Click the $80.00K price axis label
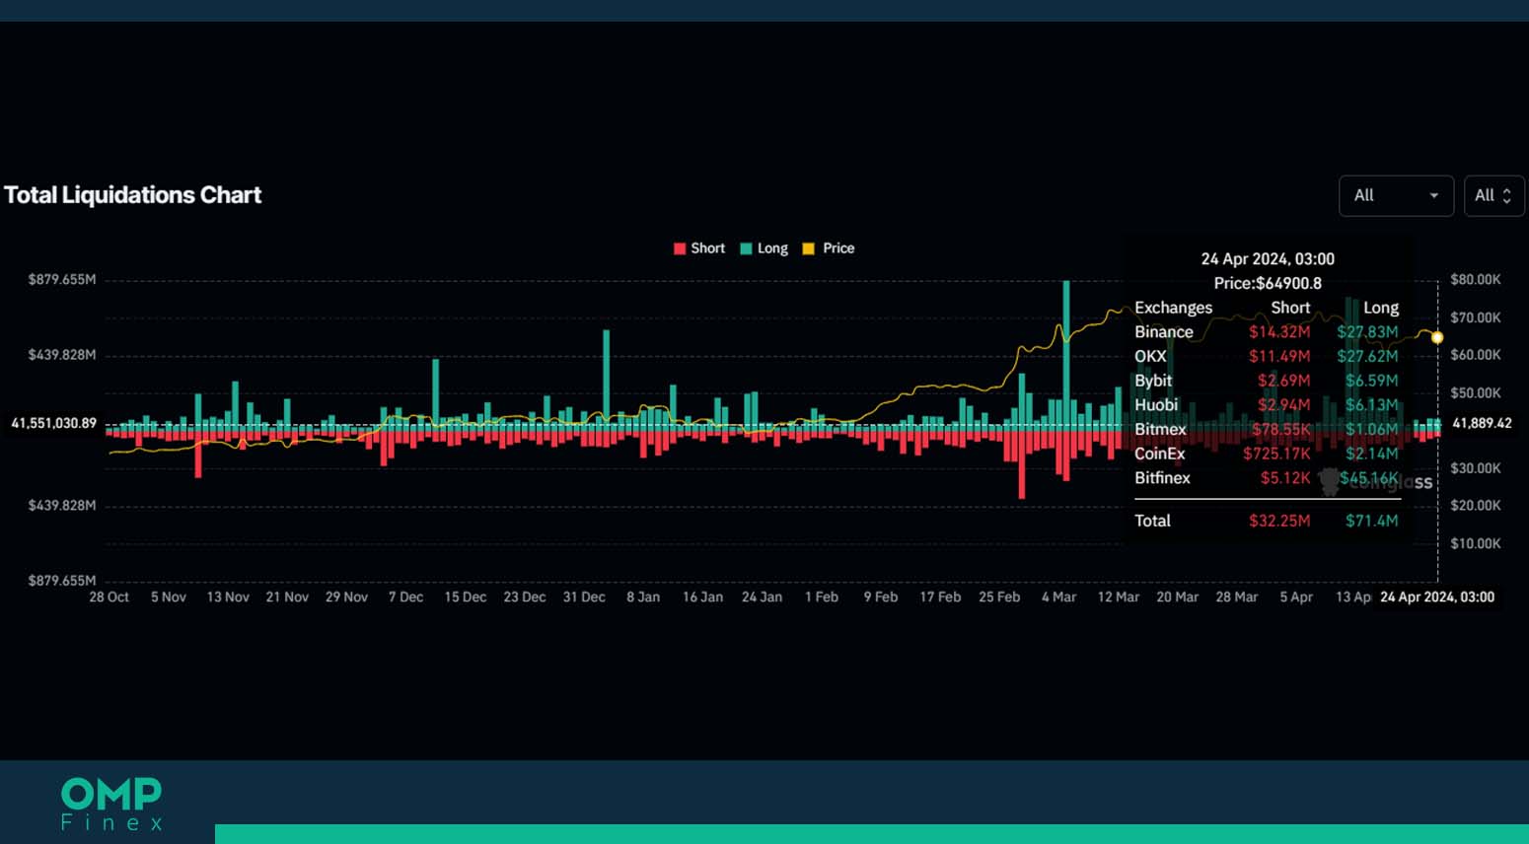Image resolution: width=1529 pixels, height=844 pixels. 1476,280
